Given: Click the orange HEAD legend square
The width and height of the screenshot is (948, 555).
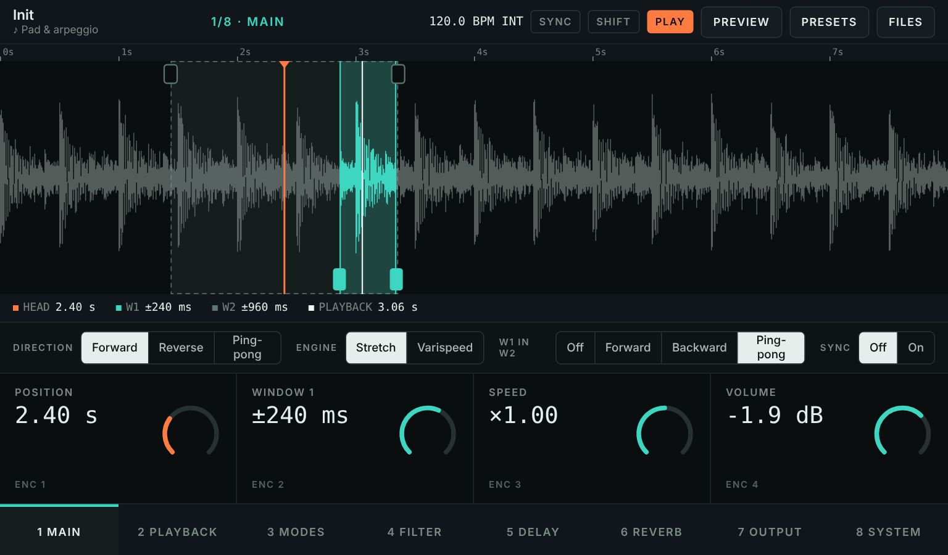Looking at the screenshot, I should (15, 307).
